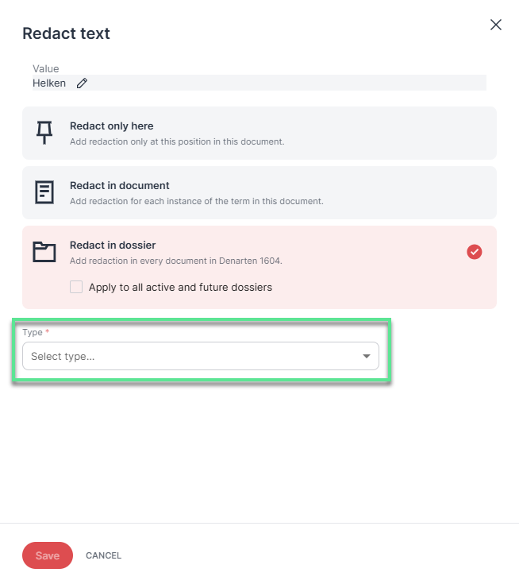The height and width of the screenshot is (584, 519).
Task: Click the Apply to all active dossiers label
Action: click(x=180, y=287)
